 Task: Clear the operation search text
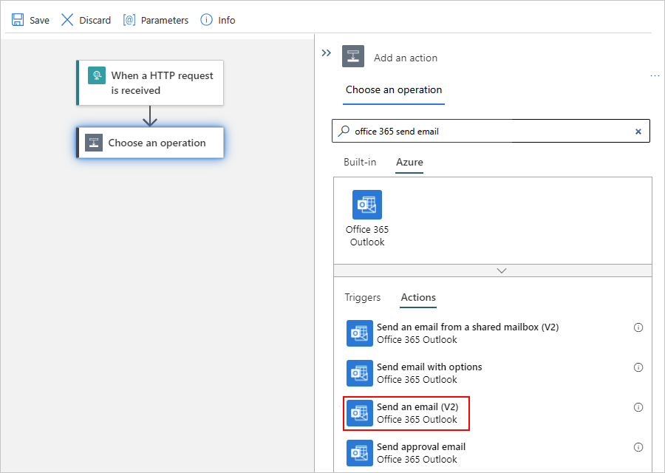click(x=638, y=132)
